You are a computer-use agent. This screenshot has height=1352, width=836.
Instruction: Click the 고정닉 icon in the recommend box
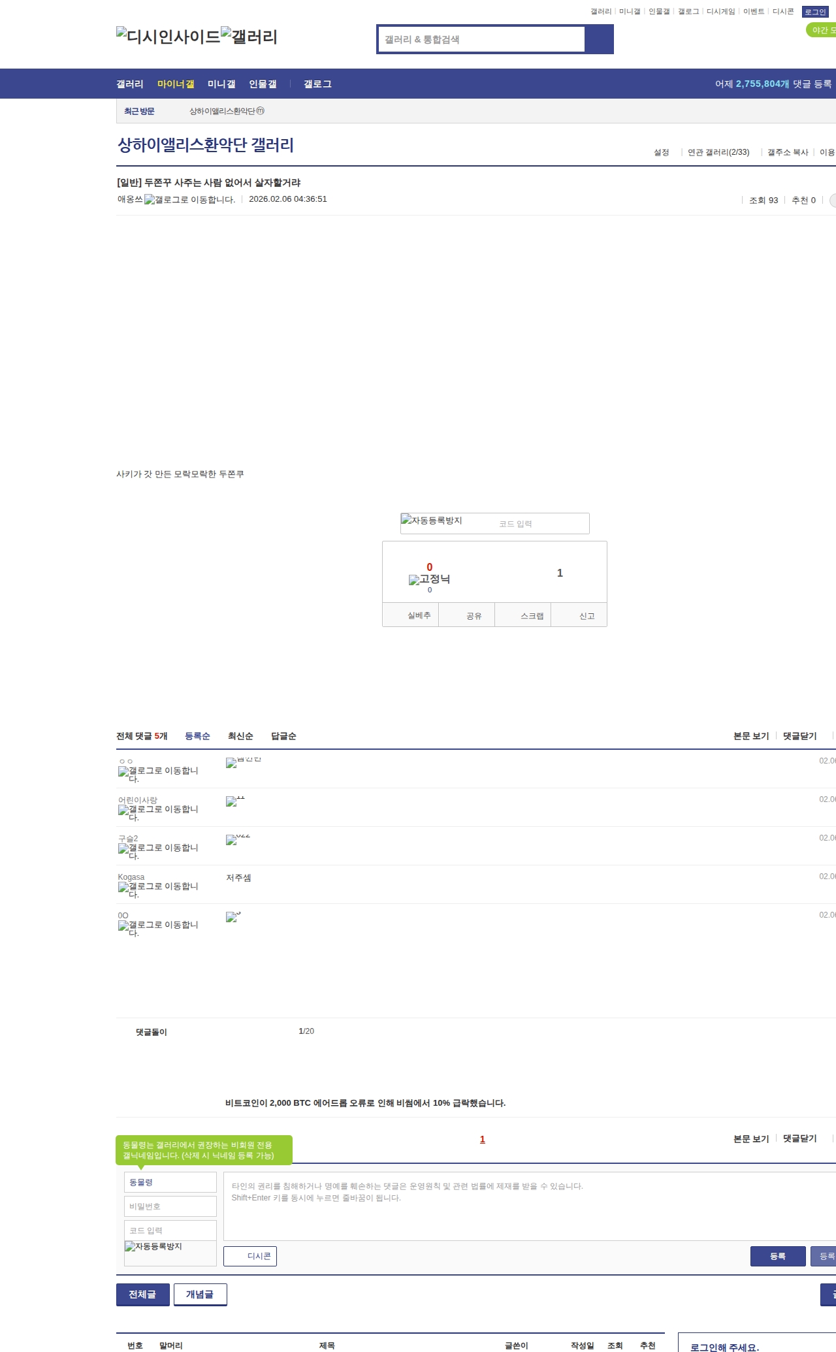[429, 579]
